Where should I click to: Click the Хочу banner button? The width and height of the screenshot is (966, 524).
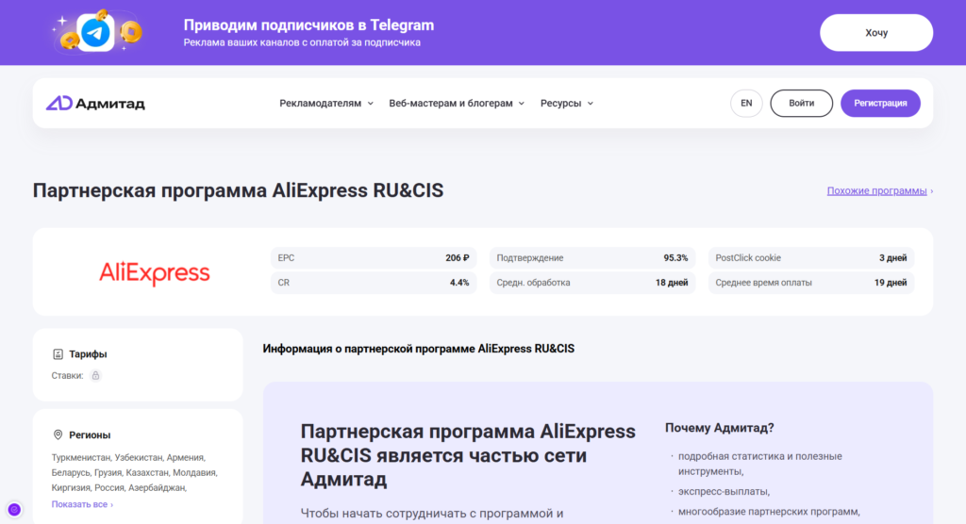click(x=876, y=33)
